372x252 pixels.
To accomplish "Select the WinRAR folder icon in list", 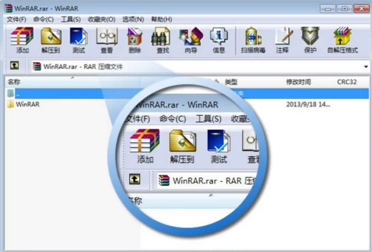I will [x=11, y=104].
